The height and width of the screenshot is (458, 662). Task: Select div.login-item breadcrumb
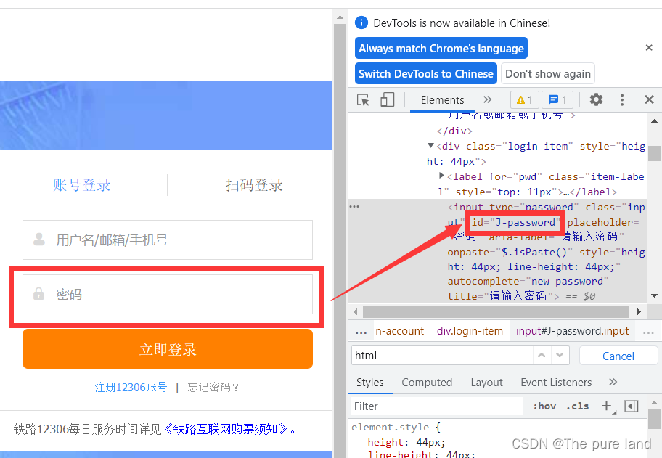[470, 331]
